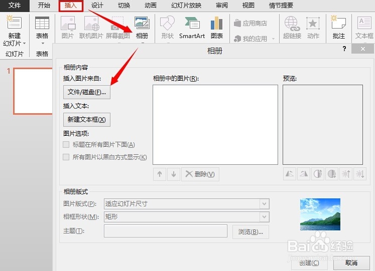Open the 审阅 ribbon tab
Image resolution: width=375 pixels, height=271 pixels.
coord(222,5)
